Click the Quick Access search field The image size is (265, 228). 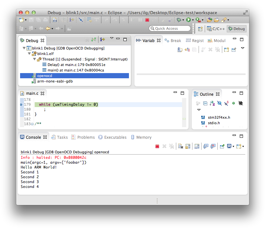[x=170, y=28]
